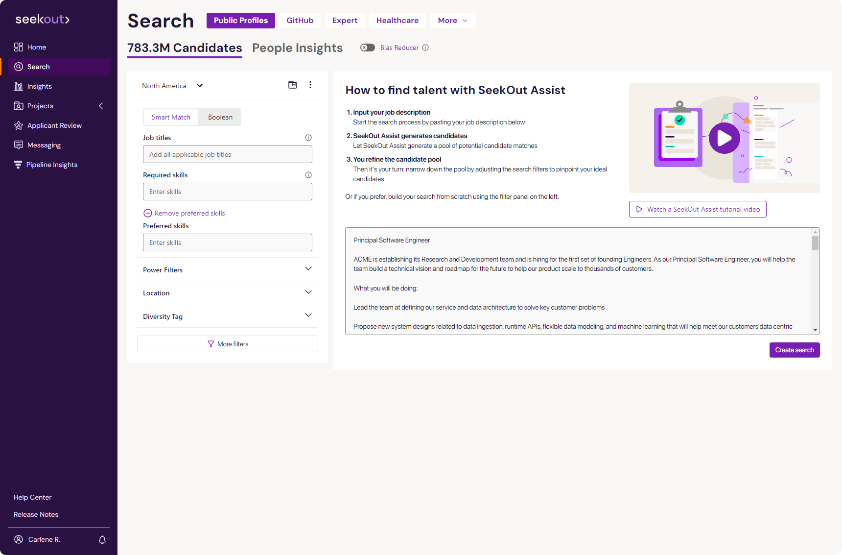Click the More filters button
This screenshot has height=555, width=842.
tap(228, 344)
